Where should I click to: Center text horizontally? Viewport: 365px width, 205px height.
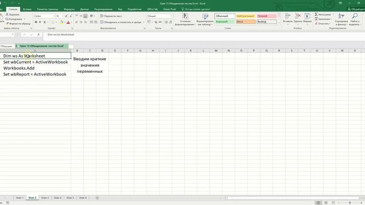pos(81,22)
